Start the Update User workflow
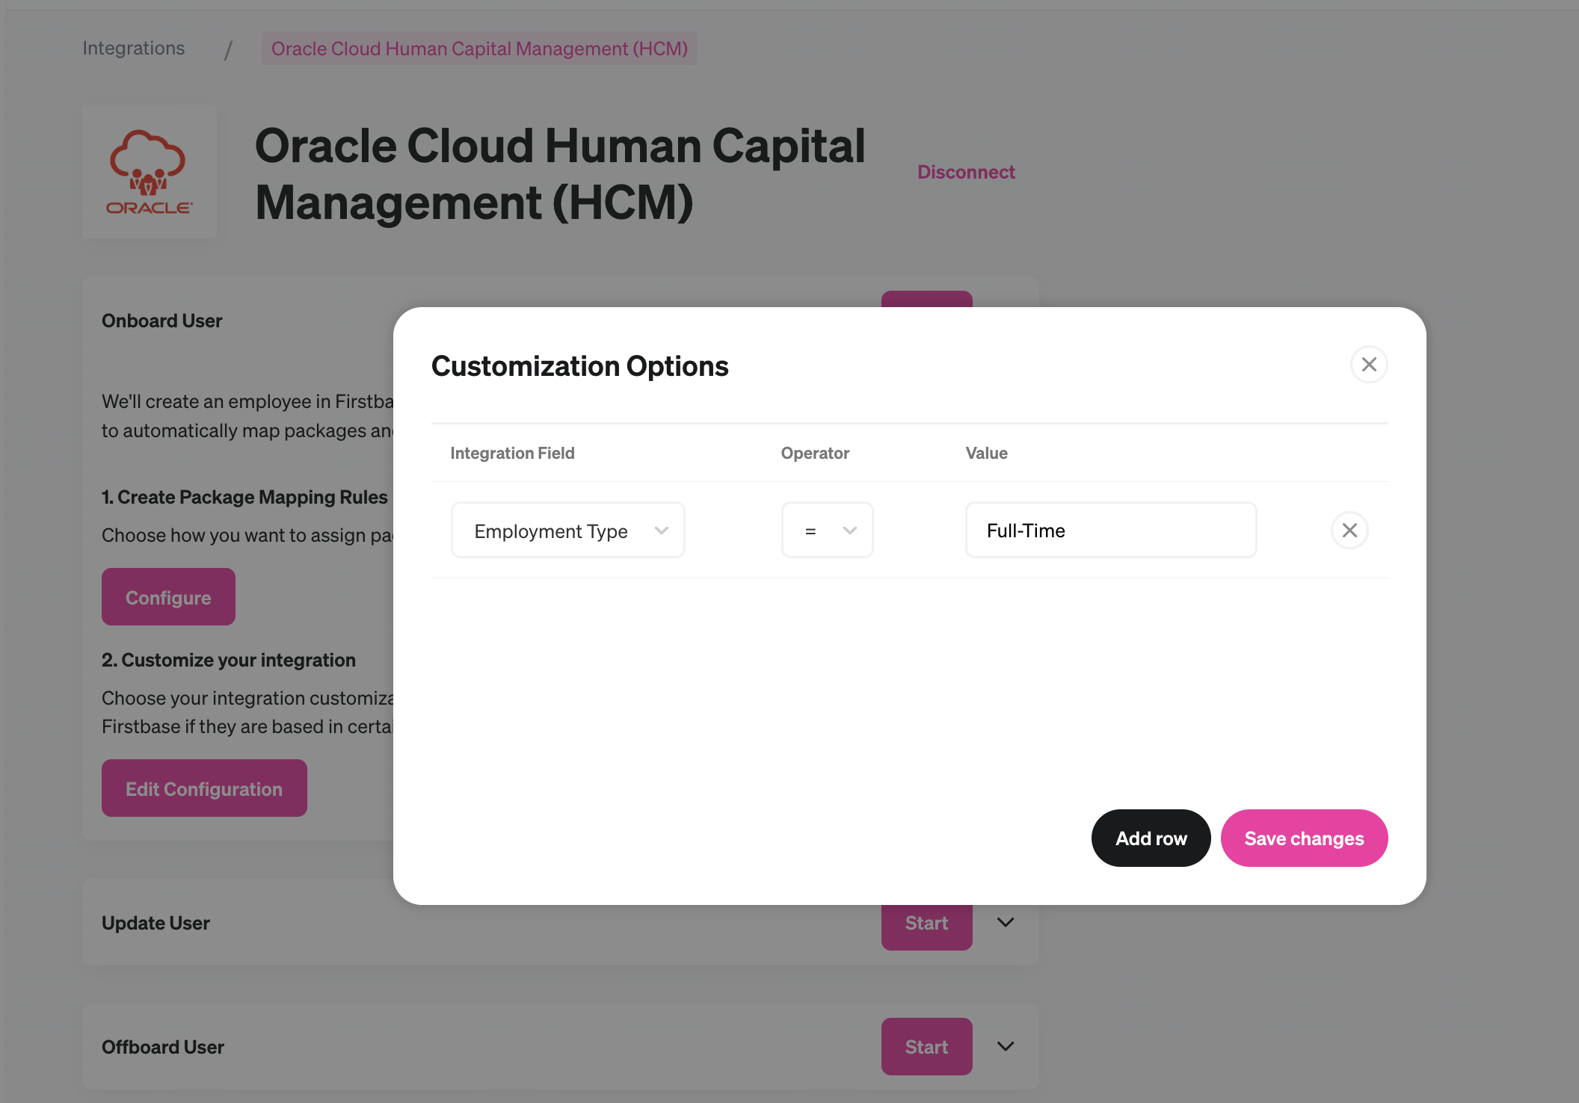Image resolution: width=1579 pixels, height=1103 pixels. (927, 924)
